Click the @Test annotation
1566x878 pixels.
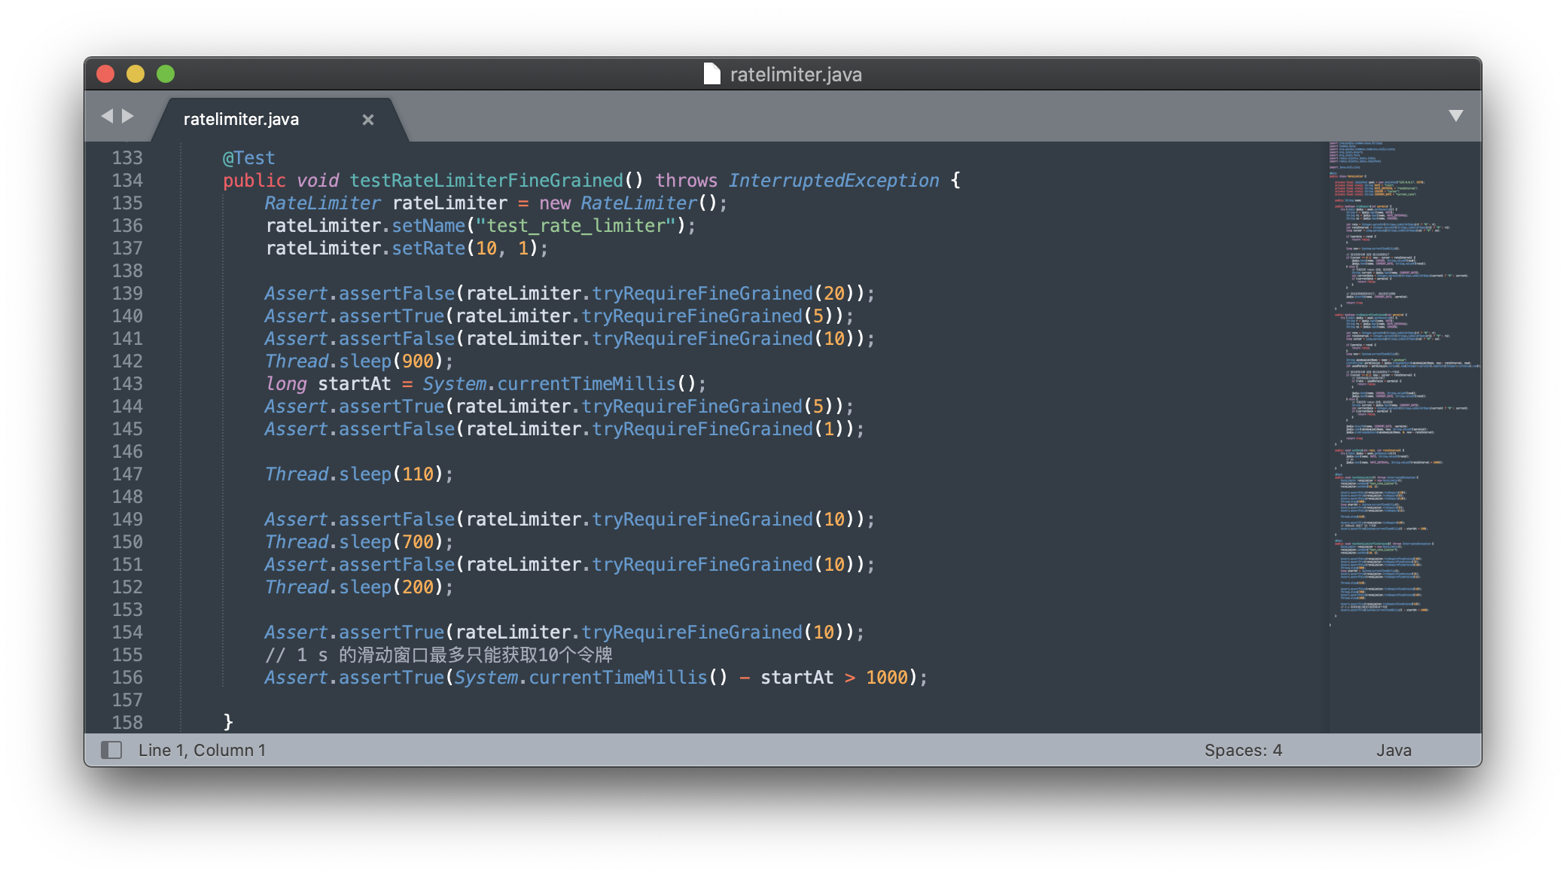pos(248,158)
